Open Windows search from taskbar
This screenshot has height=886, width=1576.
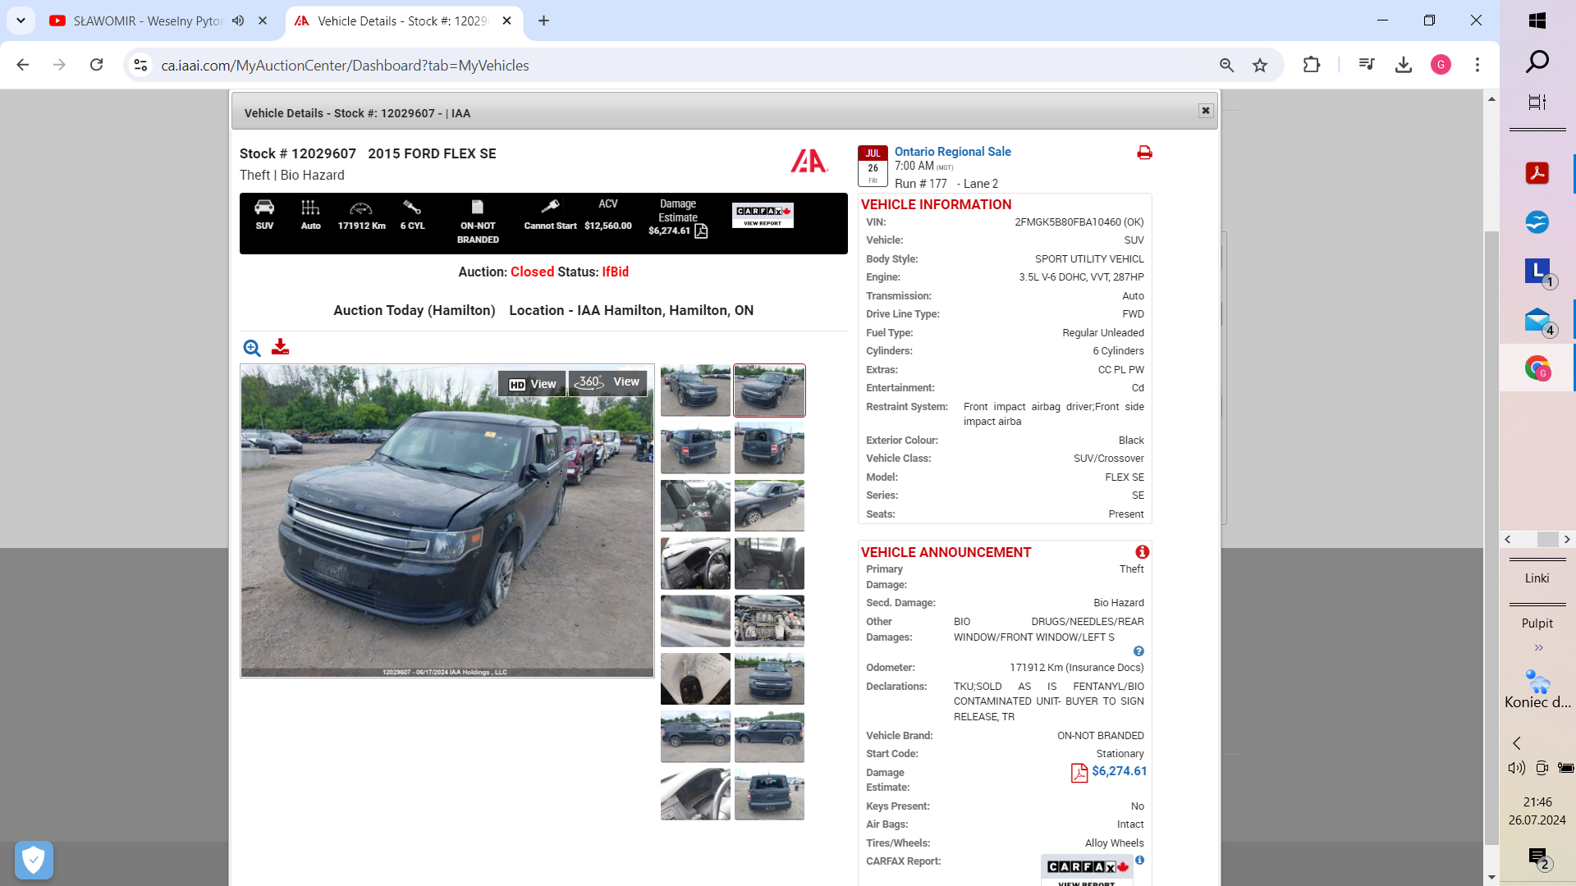(1537, 62)
